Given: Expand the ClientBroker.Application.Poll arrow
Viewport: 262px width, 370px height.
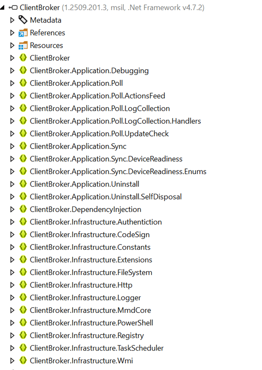Looking at the screenshot, I should point(13,83).
